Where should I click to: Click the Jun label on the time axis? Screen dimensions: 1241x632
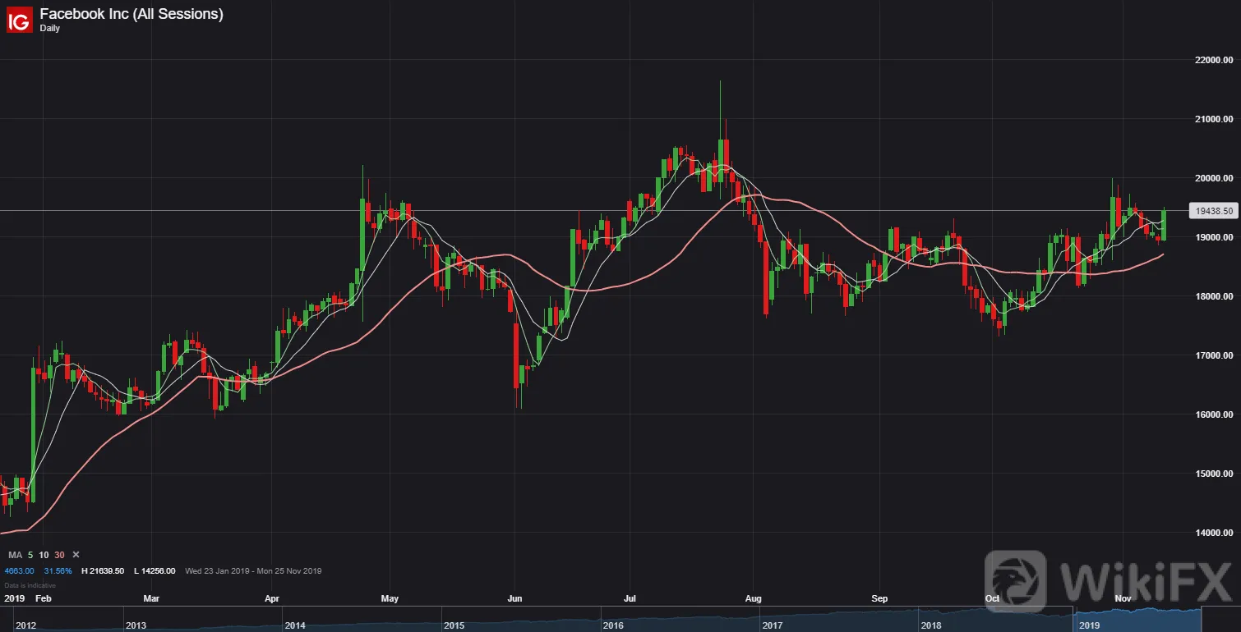point(514,598)
